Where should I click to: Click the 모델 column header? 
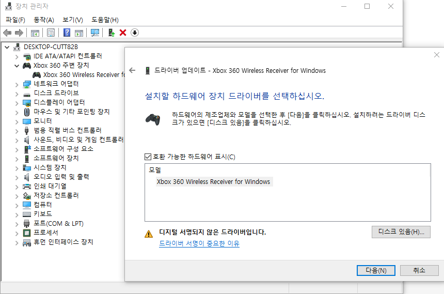155,170
